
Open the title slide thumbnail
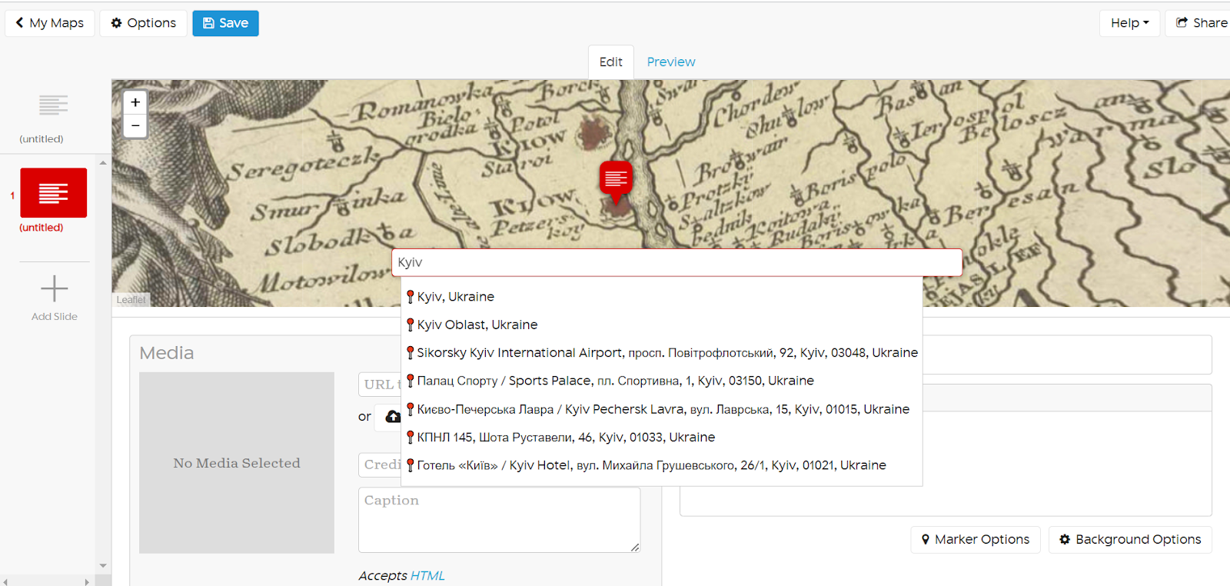[53, 105]
